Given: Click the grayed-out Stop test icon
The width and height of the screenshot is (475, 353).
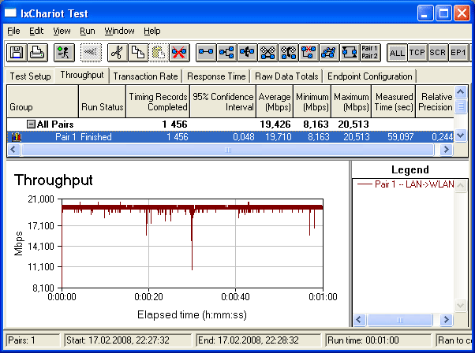Looking at the screenshot, I should point(91,53).
